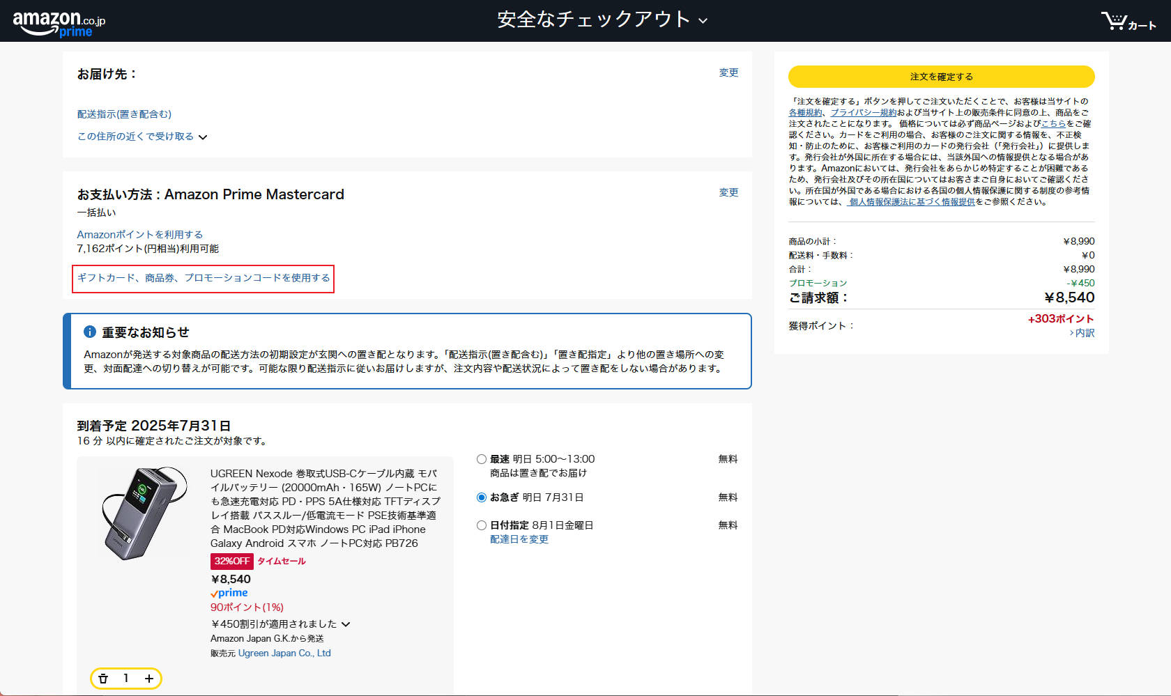Open the Amazon.co.jp Prime logo

(59, 23)
